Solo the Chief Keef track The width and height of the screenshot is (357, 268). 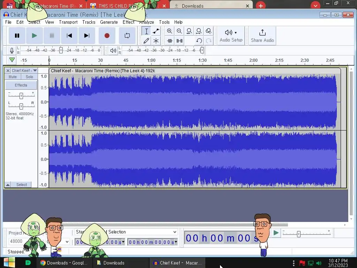[x=29, y=77]
